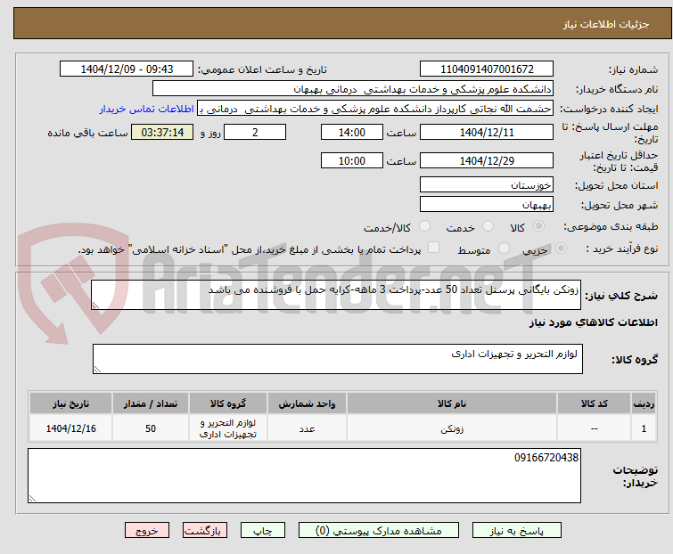
Task: Click the validity time 10:00 field
Action: coord(352,160)
